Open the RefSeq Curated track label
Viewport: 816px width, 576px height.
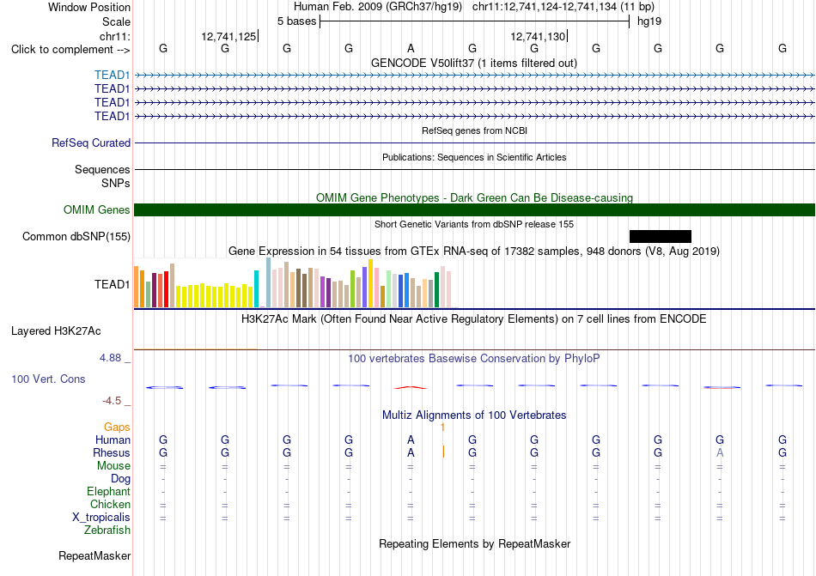tap(91, 143)
